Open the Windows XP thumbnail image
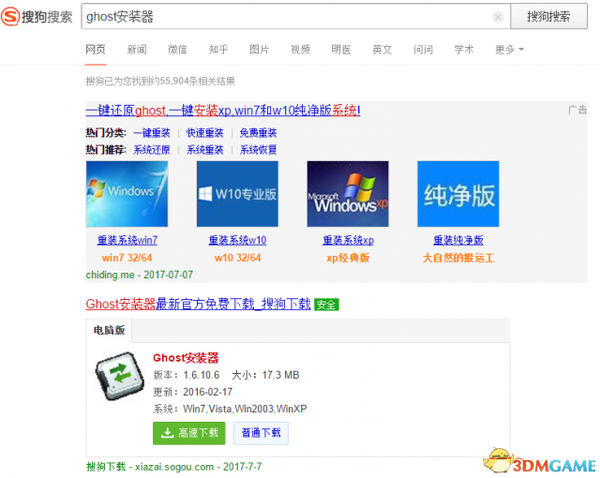 point(348,194)
